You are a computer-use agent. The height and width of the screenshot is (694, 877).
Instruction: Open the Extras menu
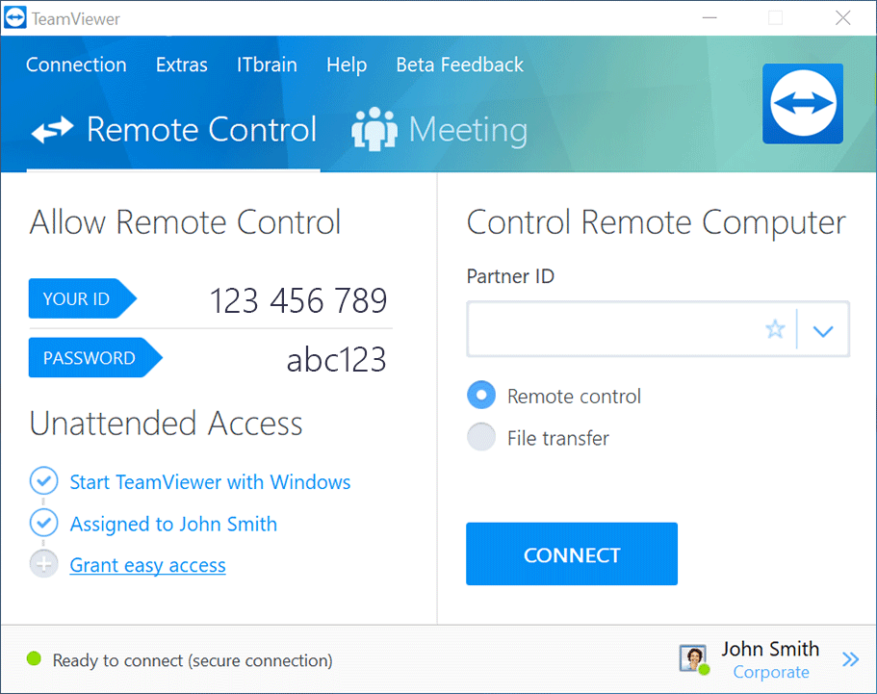[181, 64]
